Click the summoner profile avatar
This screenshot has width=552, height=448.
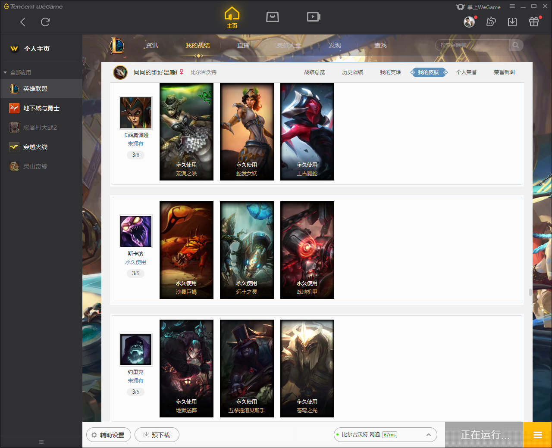click(x=120, y=72)
